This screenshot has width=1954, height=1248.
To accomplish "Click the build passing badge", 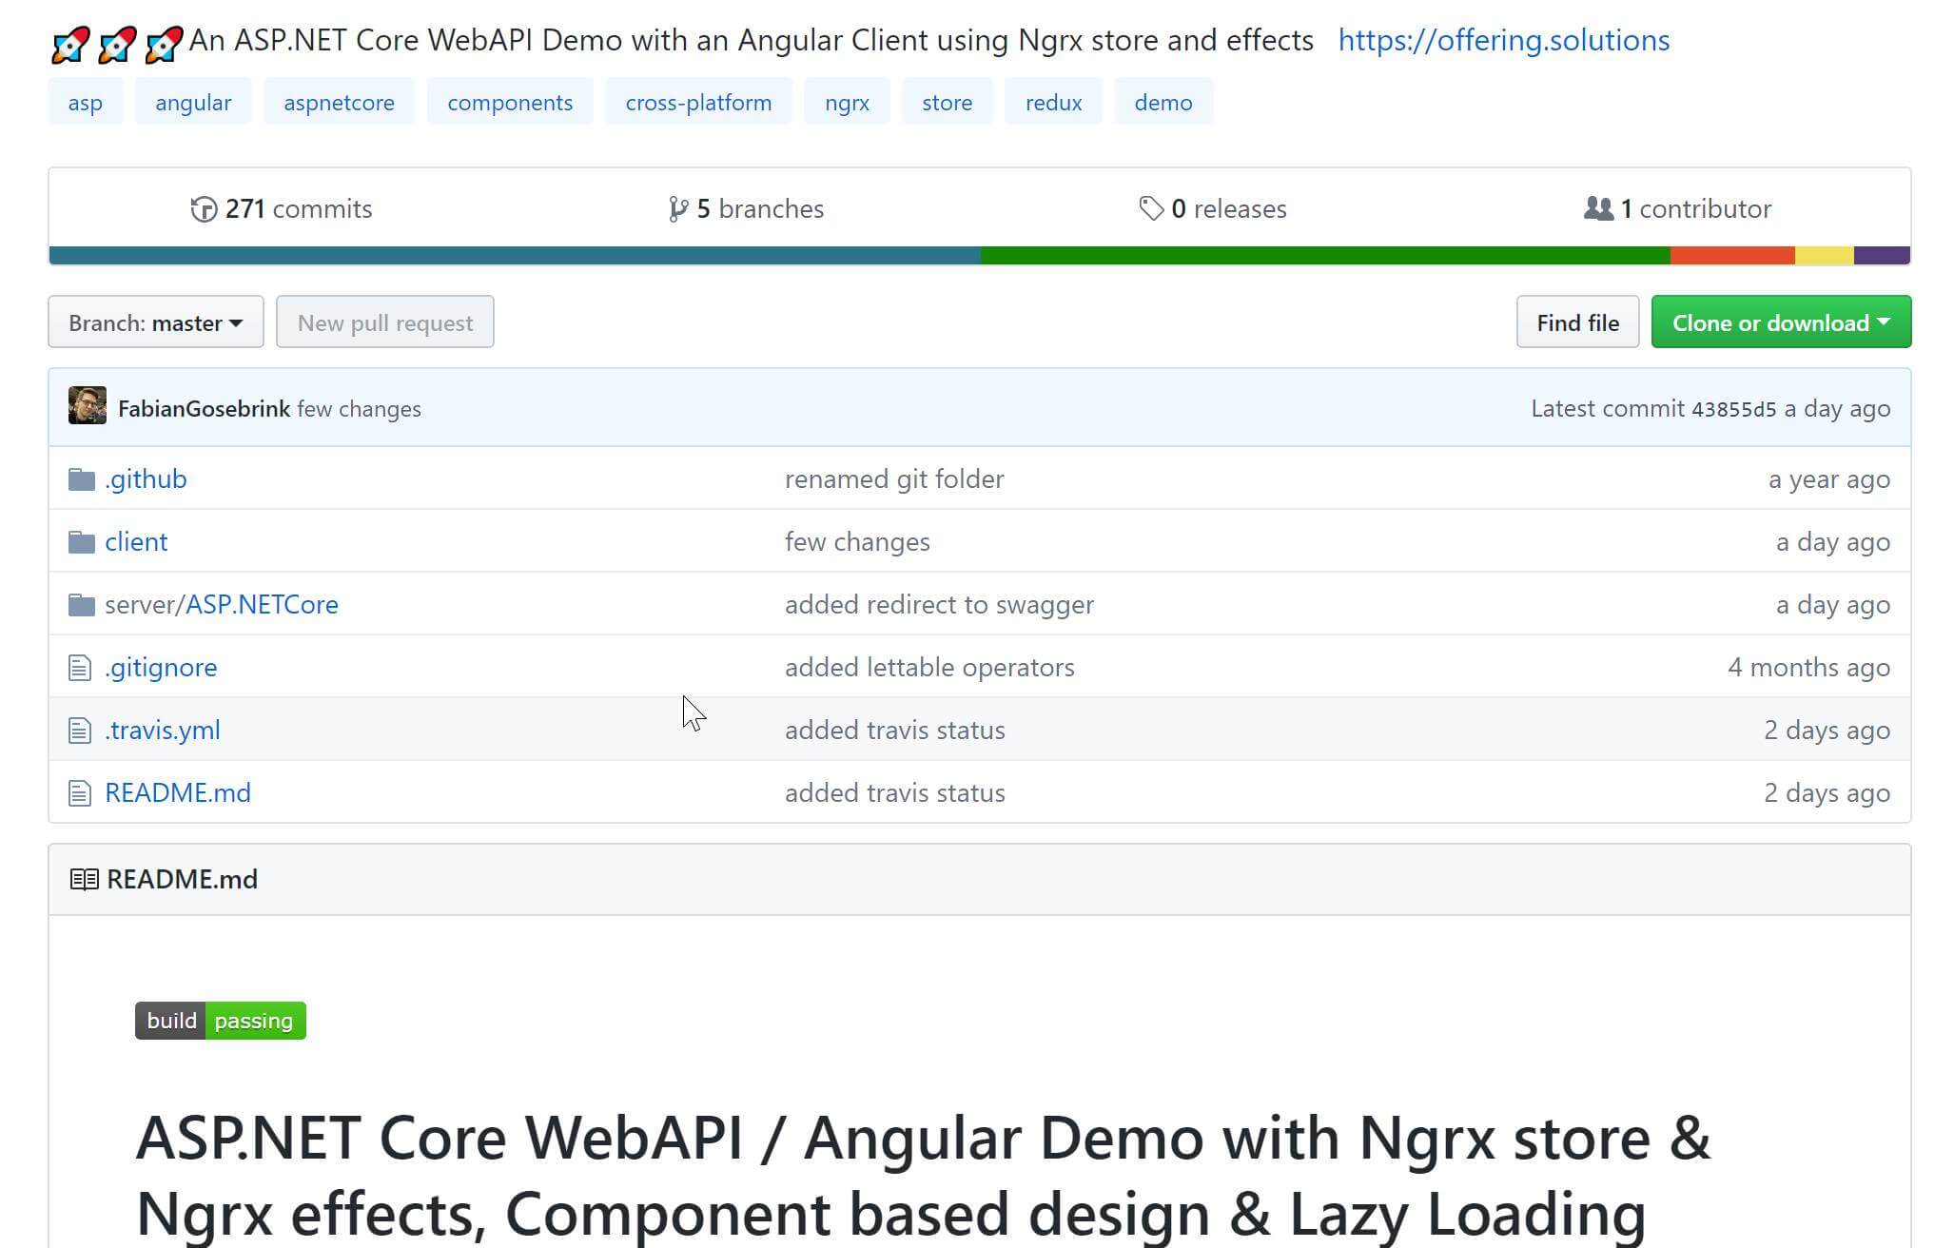I will coord(221,1021).
